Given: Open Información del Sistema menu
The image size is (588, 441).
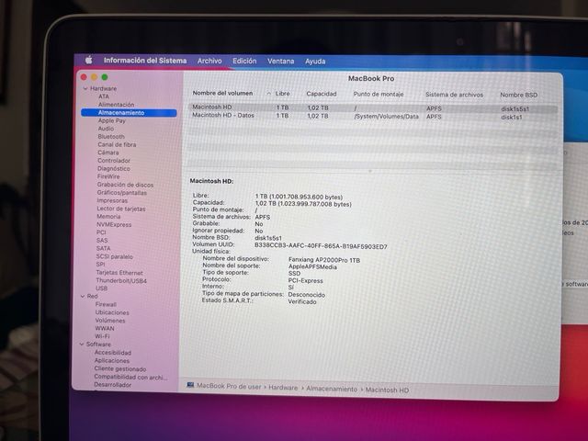Looking at the screenshot, I should [145, 61].
